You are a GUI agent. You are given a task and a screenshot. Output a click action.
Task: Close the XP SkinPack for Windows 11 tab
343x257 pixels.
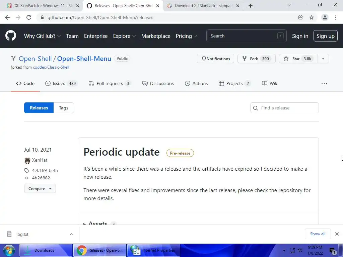[x=78, y=6]
